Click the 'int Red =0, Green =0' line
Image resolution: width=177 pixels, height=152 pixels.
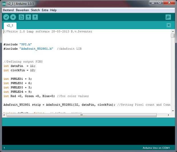click(29, 96)
